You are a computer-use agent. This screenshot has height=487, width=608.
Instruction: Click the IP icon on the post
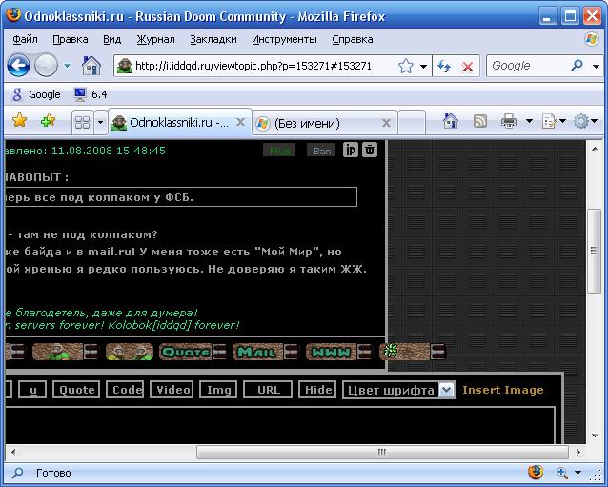351,150
